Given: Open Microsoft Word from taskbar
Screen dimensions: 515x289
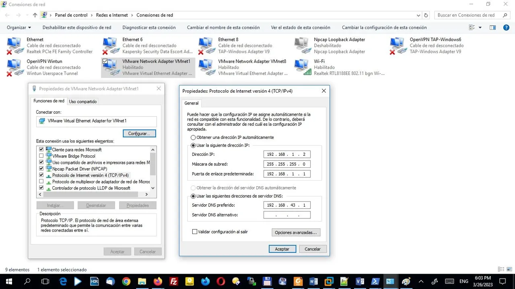Looking at the screenshot, I should click(314, 281).
